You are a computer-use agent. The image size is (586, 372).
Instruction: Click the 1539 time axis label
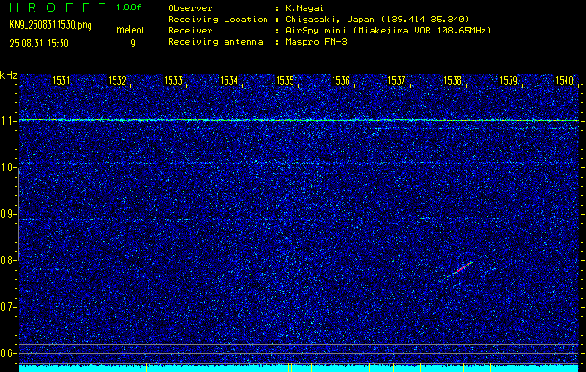(509, 80)
